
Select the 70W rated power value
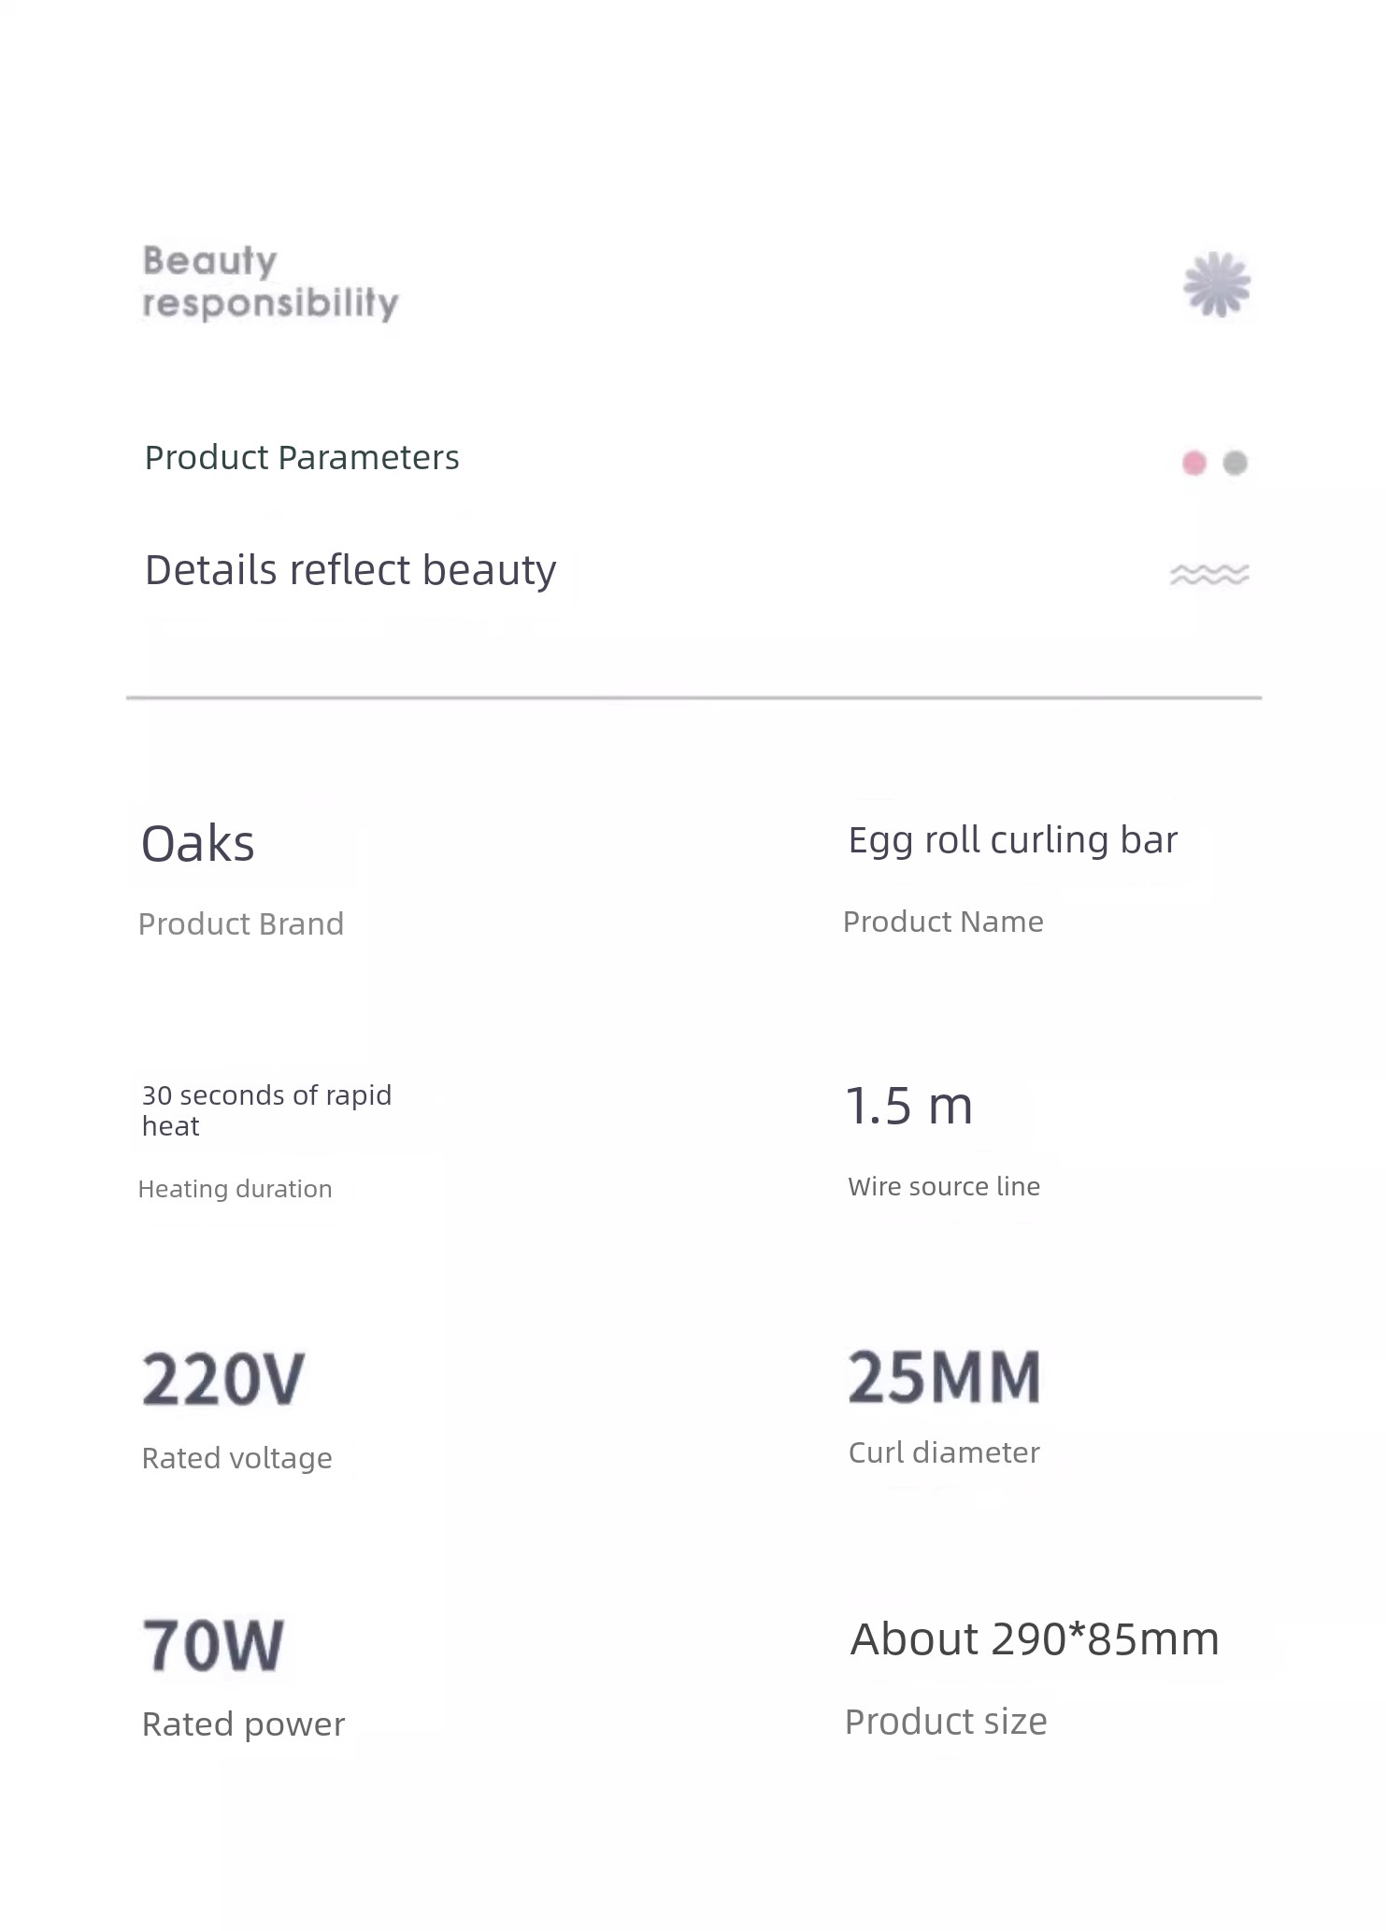click(213, 1645)
